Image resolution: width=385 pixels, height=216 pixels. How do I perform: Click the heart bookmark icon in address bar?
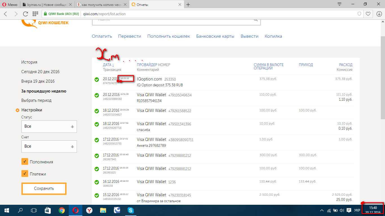[x=368, y=14]
